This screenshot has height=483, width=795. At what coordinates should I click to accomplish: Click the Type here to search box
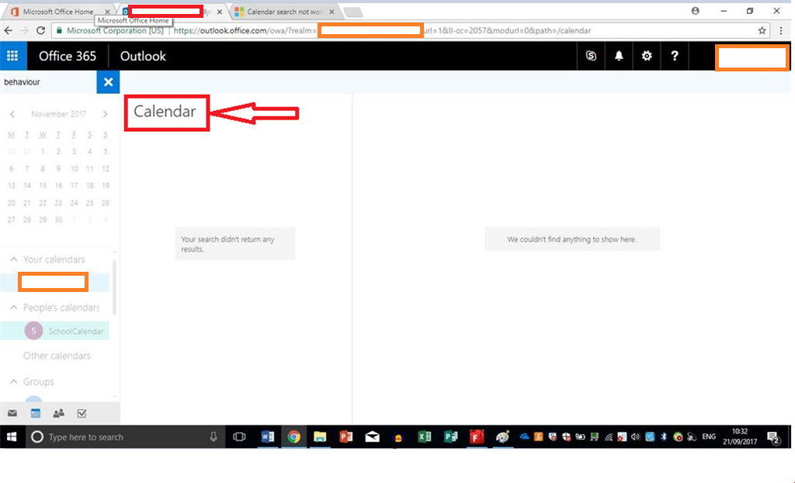tap(124, 437)
